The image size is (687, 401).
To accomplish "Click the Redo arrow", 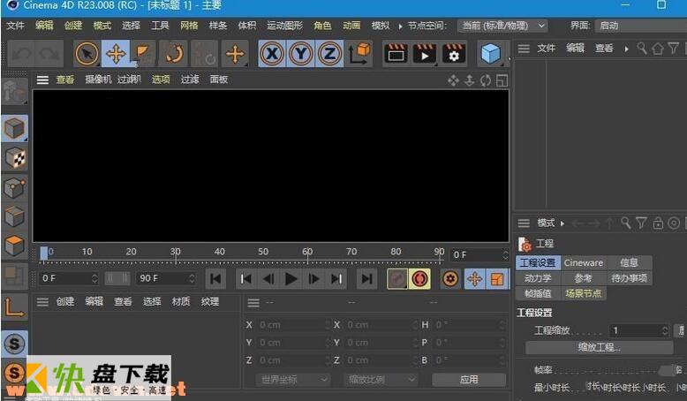I will click(x=49, y=54).
